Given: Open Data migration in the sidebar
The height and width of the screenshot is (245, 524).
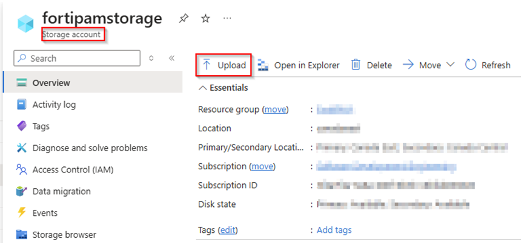Looking at the screenshot, I should (x=62, y=191).
